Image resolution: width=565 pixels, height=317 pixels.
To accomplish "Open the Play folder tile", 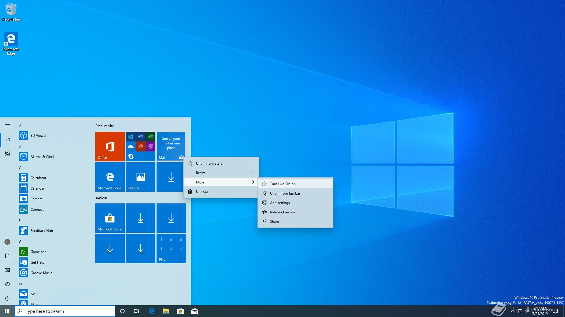I will 171,249.
